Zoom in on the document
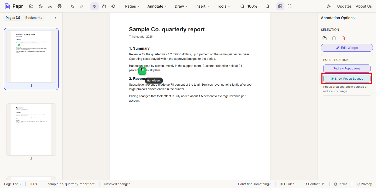This screenshot has width=376, height=188. click(267, 6)
